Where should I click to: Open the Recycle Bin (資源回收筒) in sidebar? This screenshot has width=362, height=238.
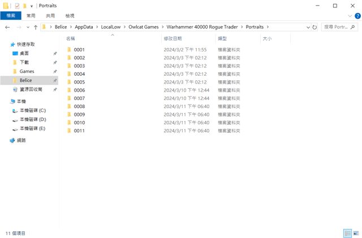30,89
